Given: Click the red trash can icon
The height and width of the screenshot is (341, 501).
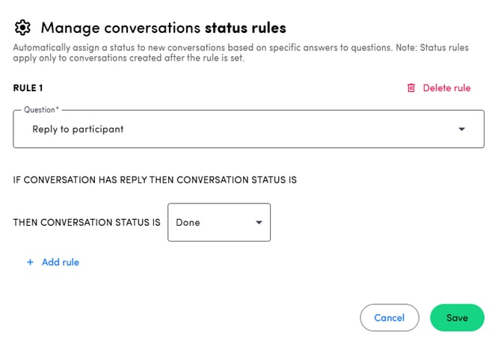Looking at the screenshot, I should click(411, 88).
